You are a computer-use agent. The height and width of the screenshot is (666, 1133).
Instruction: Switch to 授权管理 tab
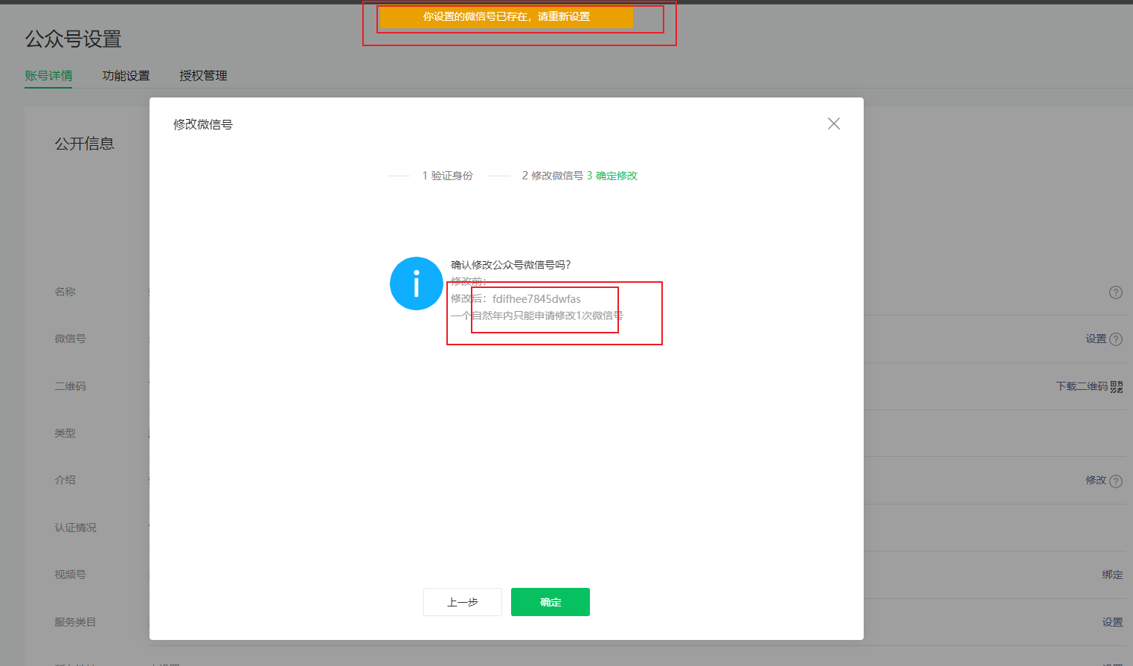203,76
